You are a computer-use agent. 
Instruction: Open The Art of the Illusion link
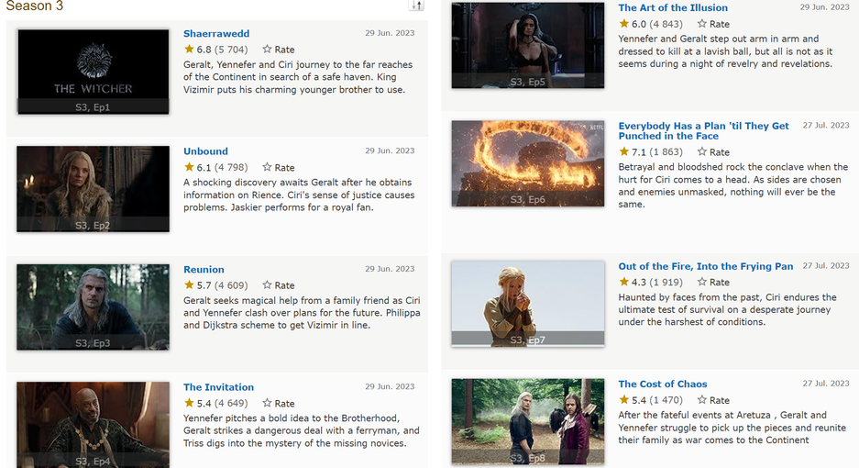[x=673, y=8]
